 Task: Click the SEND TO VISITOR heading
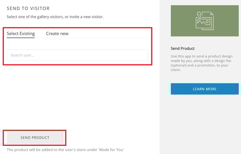coord(28,8)
